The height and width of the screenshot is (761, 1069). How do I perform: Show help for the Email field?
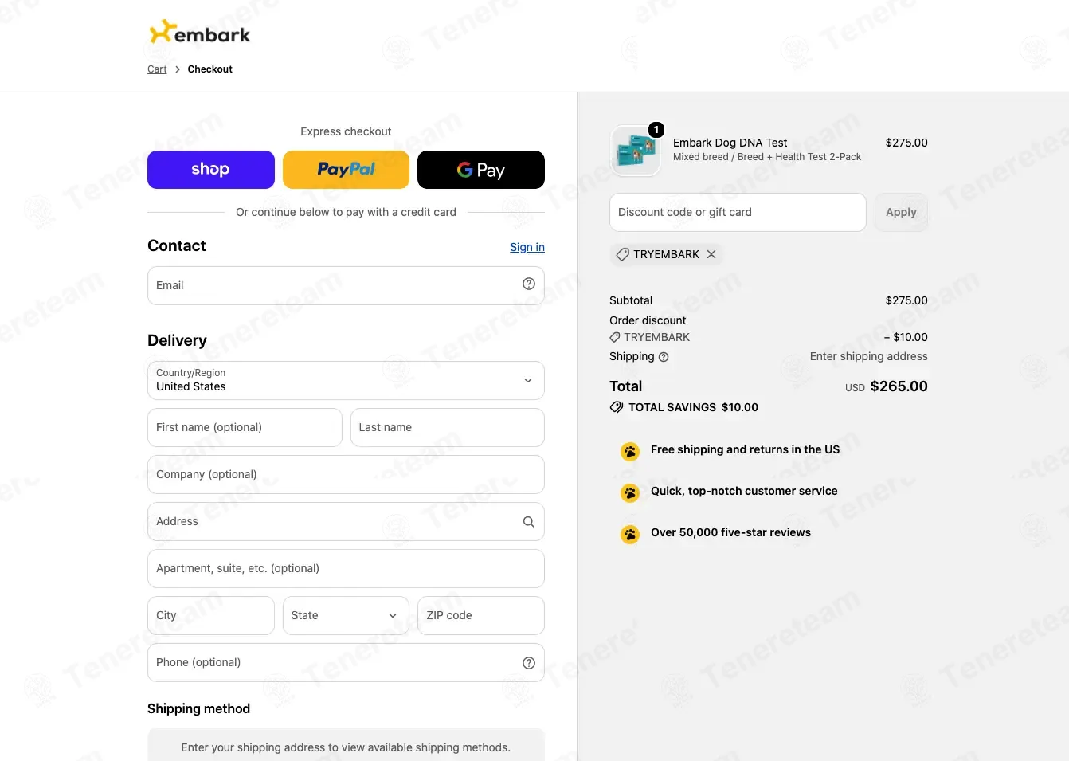pos(529,284)
